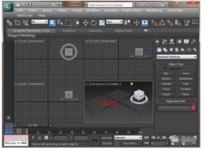The height and width of the screenshot is (150, 218).
Task: Toggle Window/Crossing selection mode
Action: coord(76,23)
